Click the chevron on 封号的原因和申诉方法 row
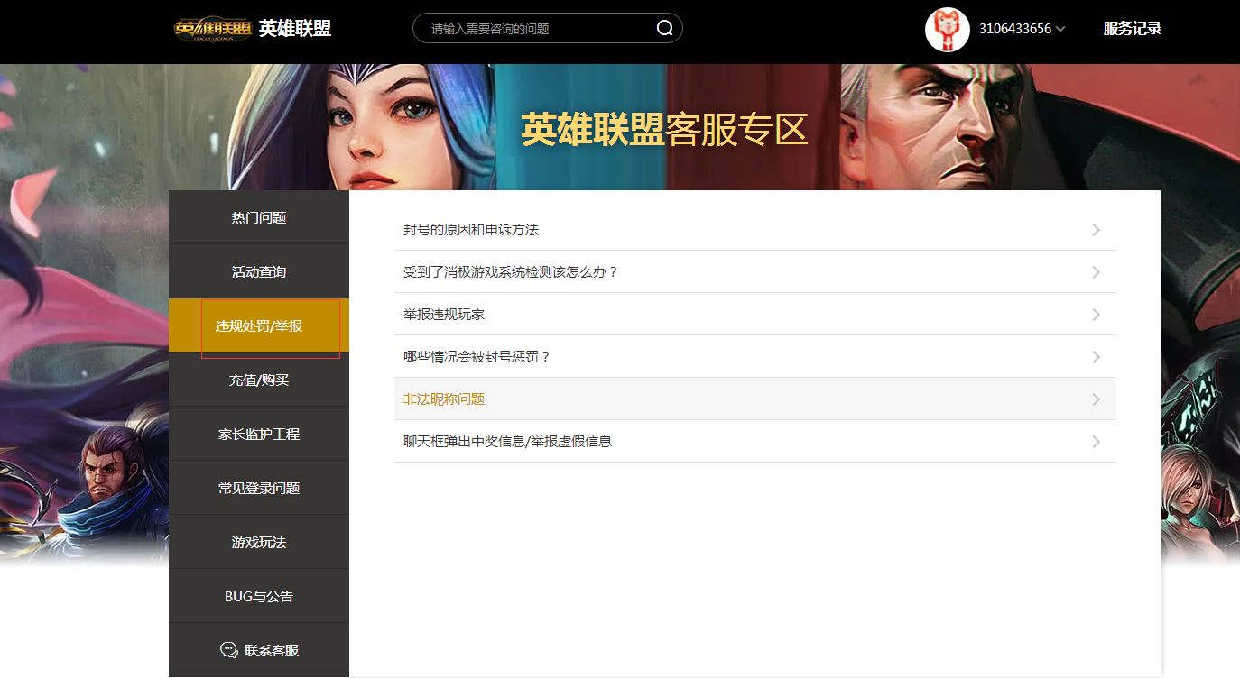The width and height of the screenshot is (1240, 678). click(x=1097, y=230)
